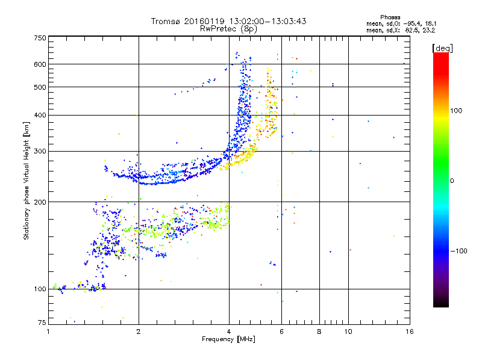
Task: Click the plot title "Tromsø 20160119 13:02:00-13:03:43"
Action: tap(228, 21)
